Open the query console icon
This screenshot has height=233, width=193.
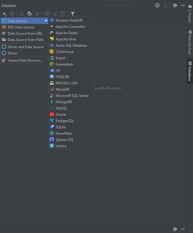(63, 14)
